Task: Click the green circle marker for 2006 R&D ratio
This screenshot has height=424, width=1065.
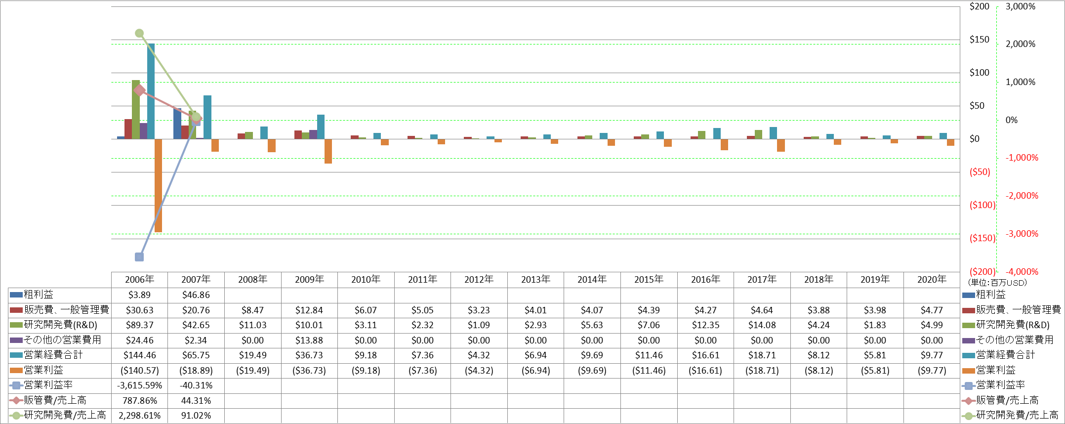Action: pos(139,33)
